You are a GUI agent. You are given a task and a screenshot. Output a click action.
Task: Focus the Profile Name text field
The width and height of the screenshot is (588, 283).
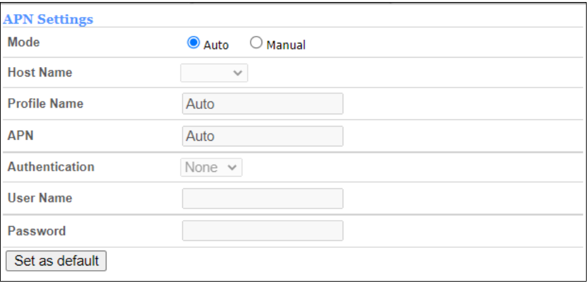pyautogui.click(x=263, y=104)
